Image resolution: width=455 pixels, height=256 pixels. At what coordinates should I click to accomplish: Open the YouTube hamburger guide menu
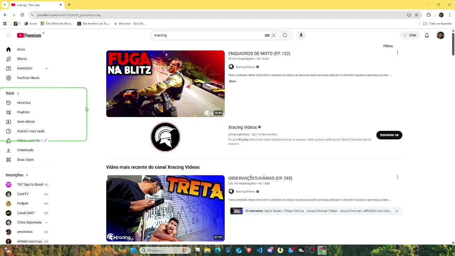point(9,35)
